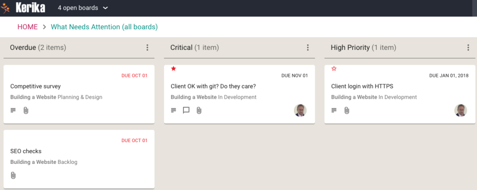This screenshot has width=477, height=190.
Task: Open attachments on Competitive survey card
Action: click(x=26, y=110)
